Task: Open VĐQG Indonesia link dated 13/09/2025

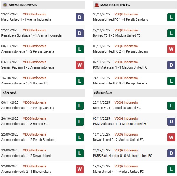Action: pyautogui.click(x=35, y=150)
